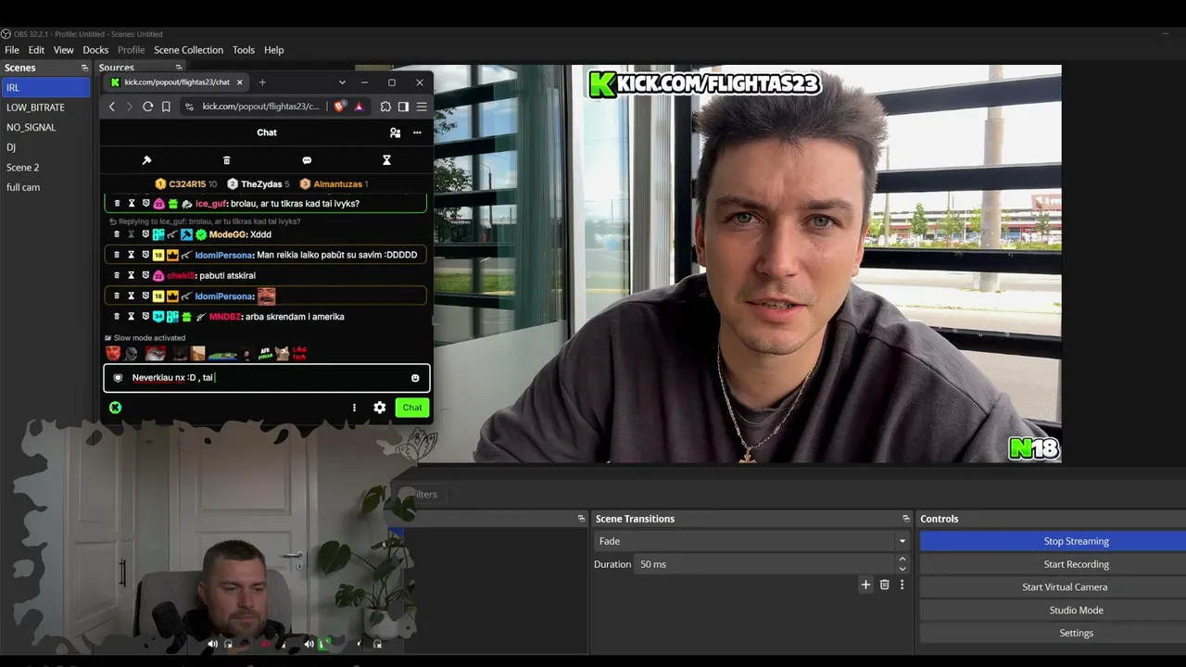This screenshot has height=667, width=1186.
Task: Click Start Recording button
Action: [x=1054, y=564]
